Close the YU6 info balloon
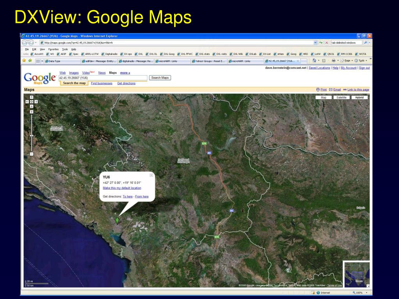The image size is (399, 299). point(152,175)
